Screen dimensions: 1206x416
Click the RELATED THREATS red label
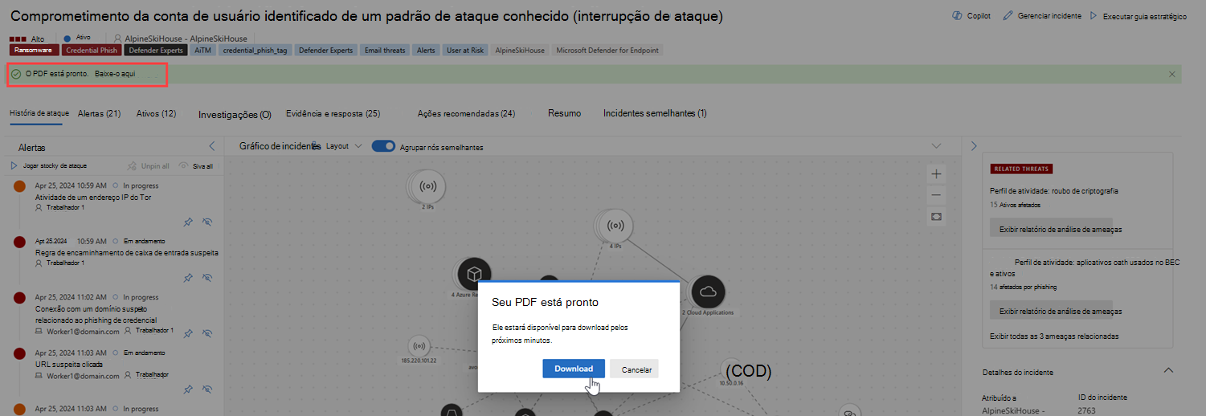pyautogui.click(x=1023, y=169)
